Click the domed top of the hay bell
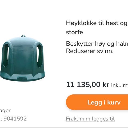 pos(23,41)
